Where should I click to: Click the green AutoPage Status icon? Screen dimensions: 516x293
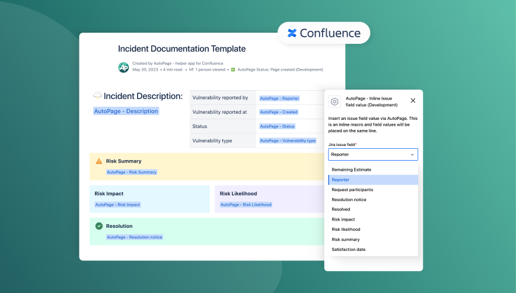[233, 69]
